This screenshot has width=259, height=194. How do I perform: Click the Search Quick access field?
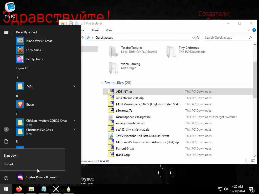pyautogui.click(x=228, y=38)
